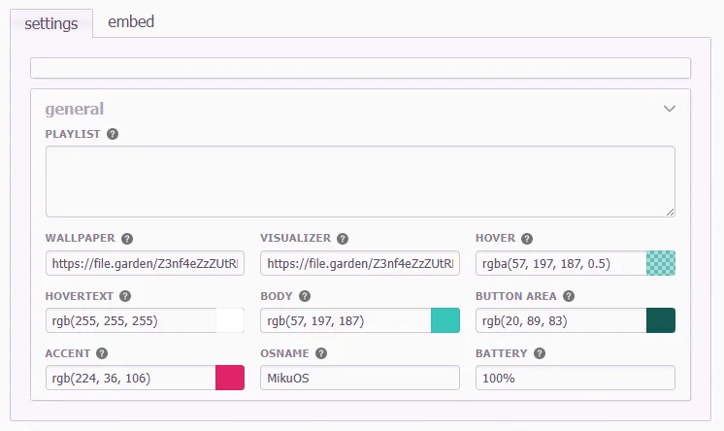The image size is (724, 431).
Task: Open help icon next to ACCENT
Action: pyautogui.click(x=102, y=353)
